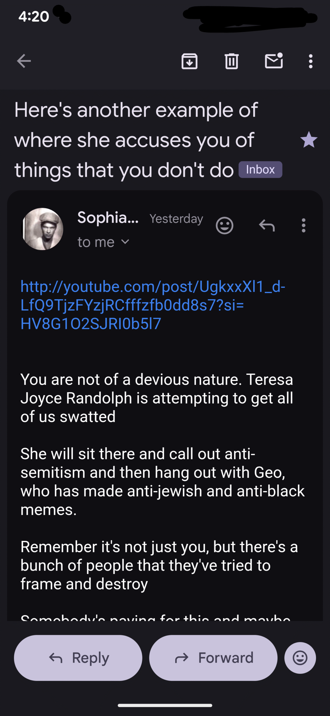The width and height of the screenshot is (330, 716).
Task: Open the top-right overflow menu
Action: tap(310, 61)
